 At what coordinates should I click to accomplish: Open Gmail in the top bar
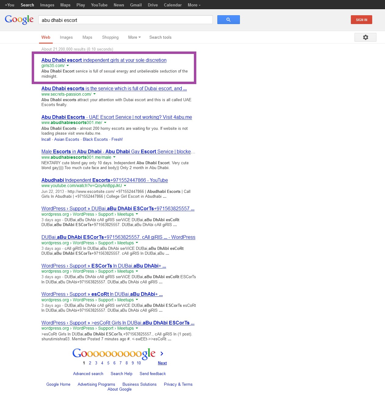coord(136,5)
